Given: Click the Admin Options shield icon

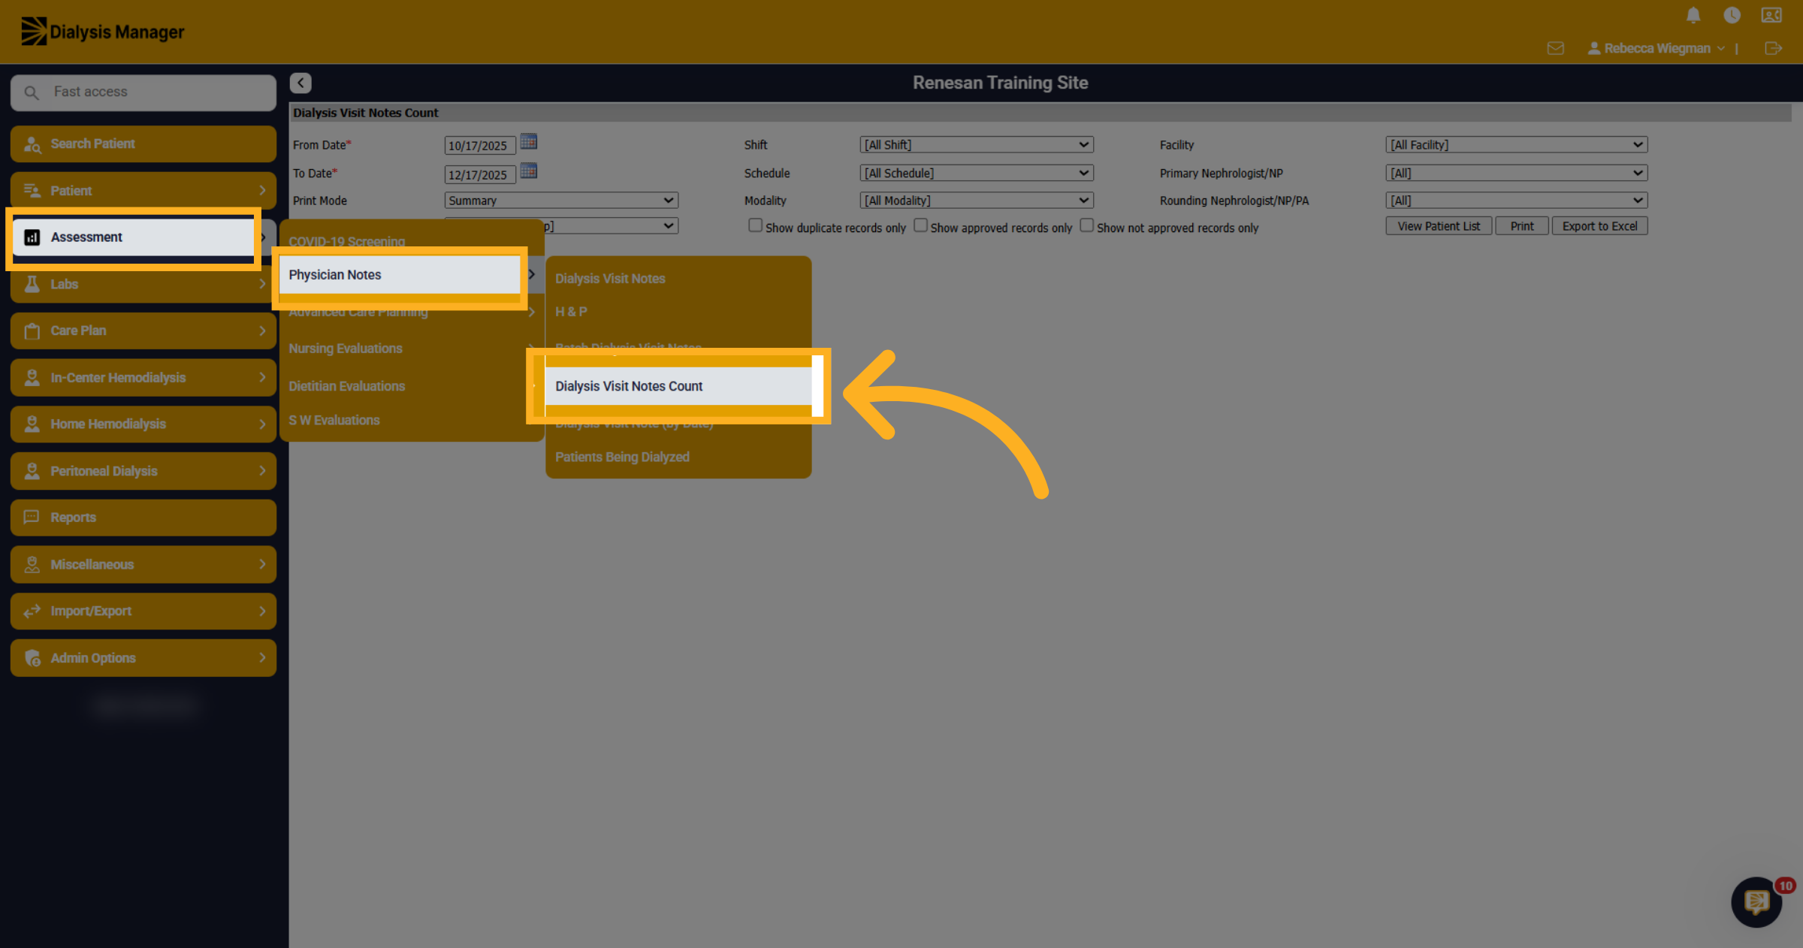Looking at the screenshot, I should click(x=32, y=658).
